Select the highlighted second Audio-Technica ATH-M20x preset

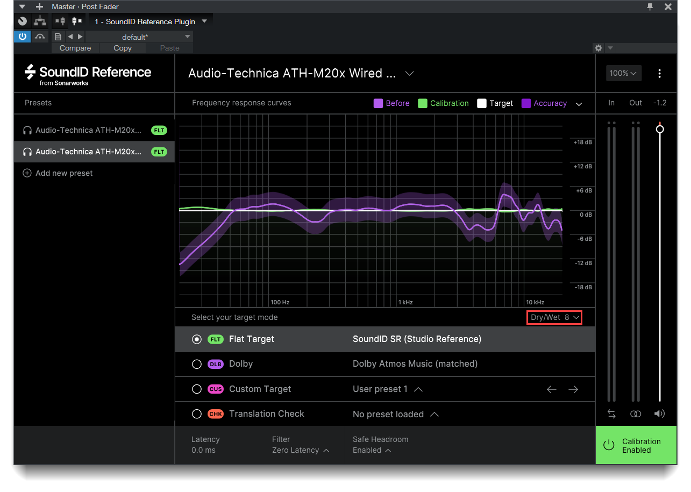point(94,152)
